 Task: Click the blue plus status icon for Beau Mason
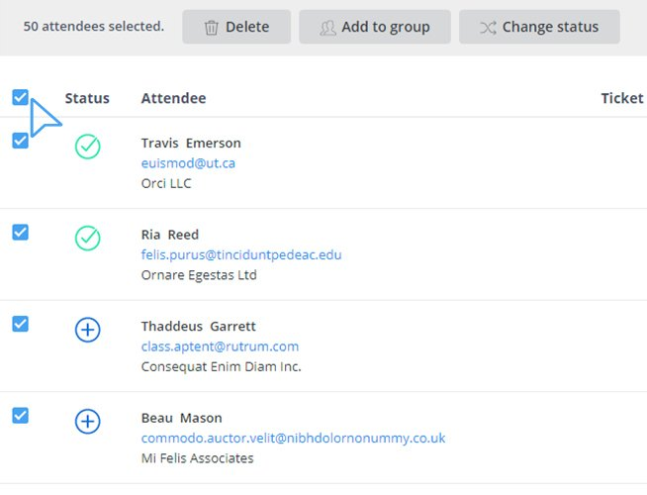[88, 422]
